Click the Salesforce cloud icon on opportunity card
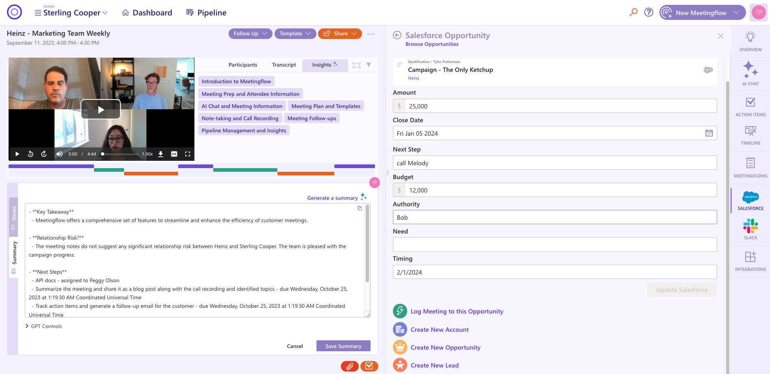 pos(708,70)
